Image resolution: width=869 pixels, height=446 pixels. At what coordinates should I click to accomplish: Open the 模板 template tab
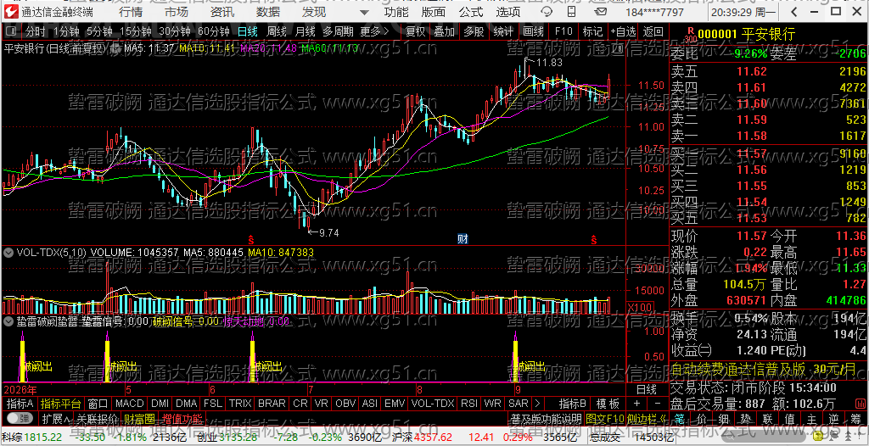608,403
